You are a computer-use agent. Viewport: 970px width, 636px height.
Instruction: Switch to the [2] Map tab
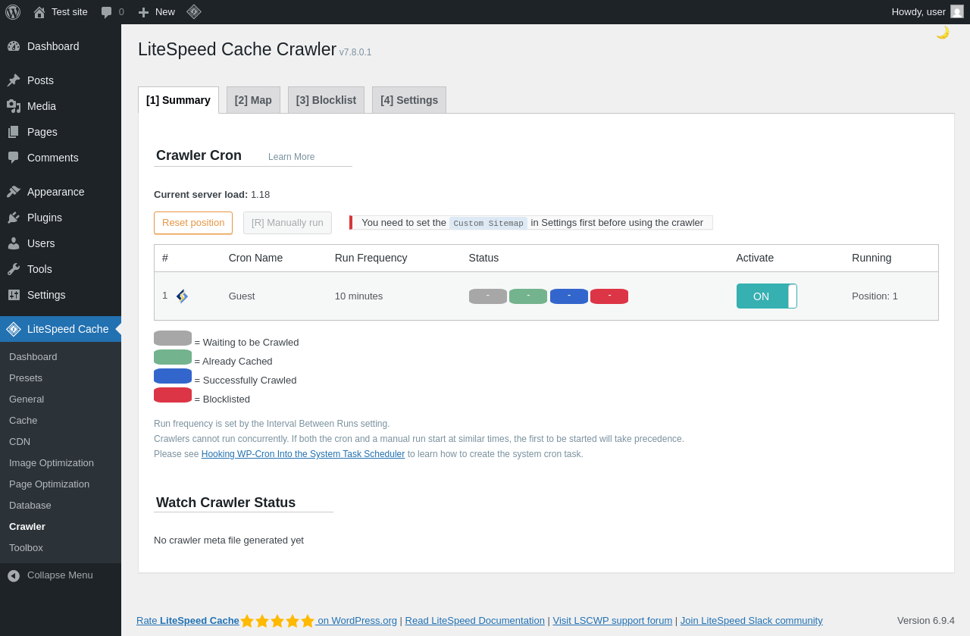click(253, 100)
